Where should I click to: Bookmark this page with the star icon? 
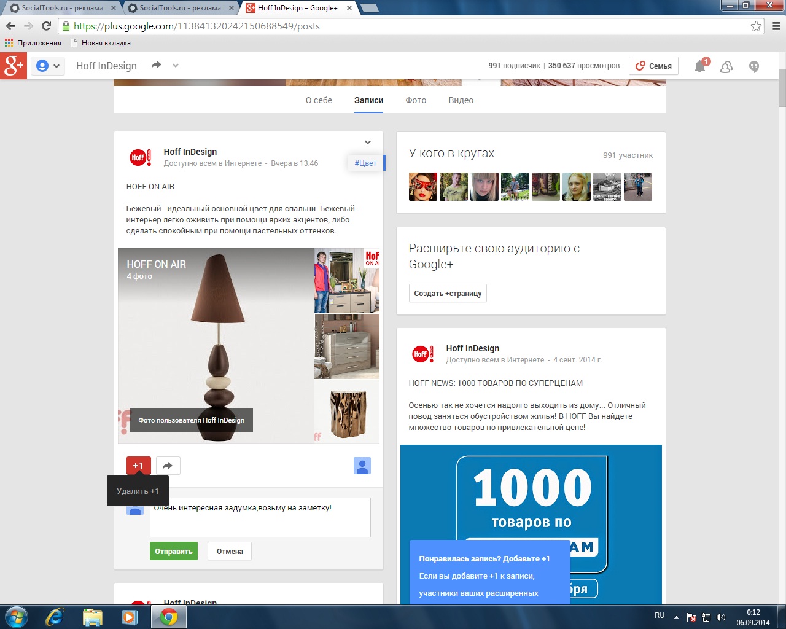tap(756, 26)
